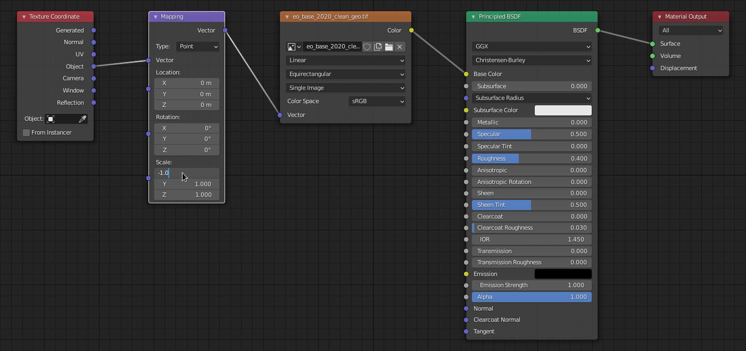Viewport: 746px width, 351px height.
Task: Open the Subsurface Color swatch picker
Action: pyautogui.click(x=563, y=110)
